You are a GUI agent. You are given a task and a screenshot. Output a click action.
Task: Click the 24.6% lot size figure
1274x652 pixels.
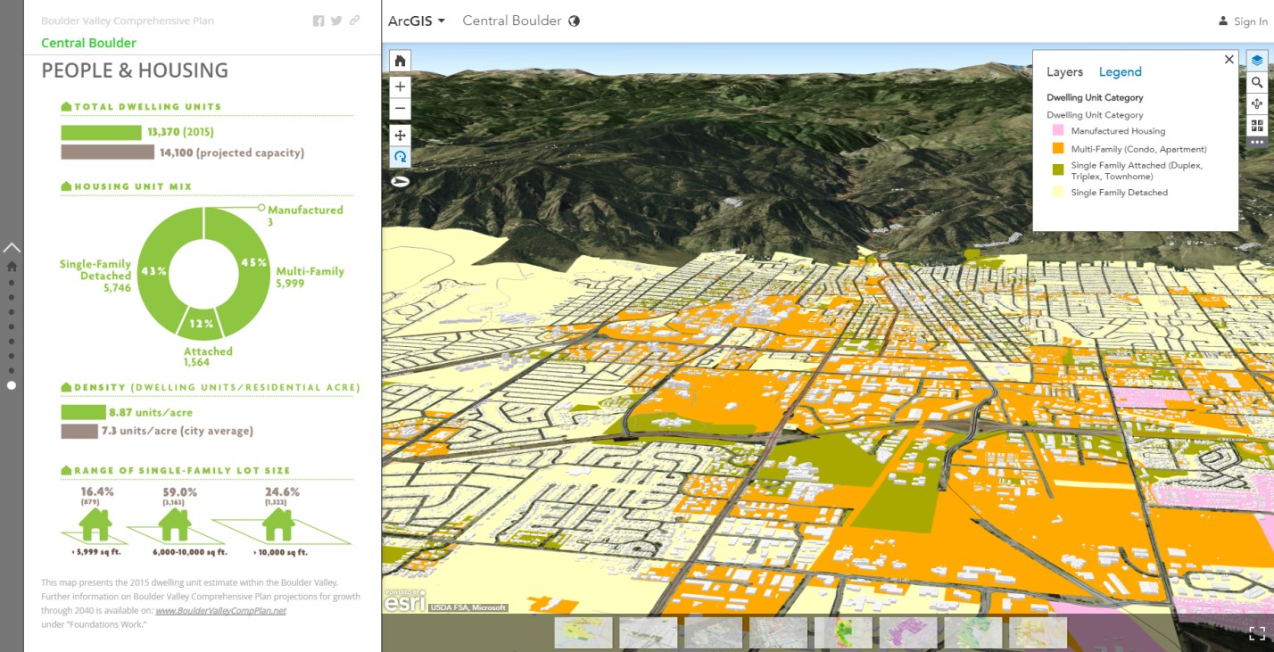pyautogui.click(x=282, y=491)
